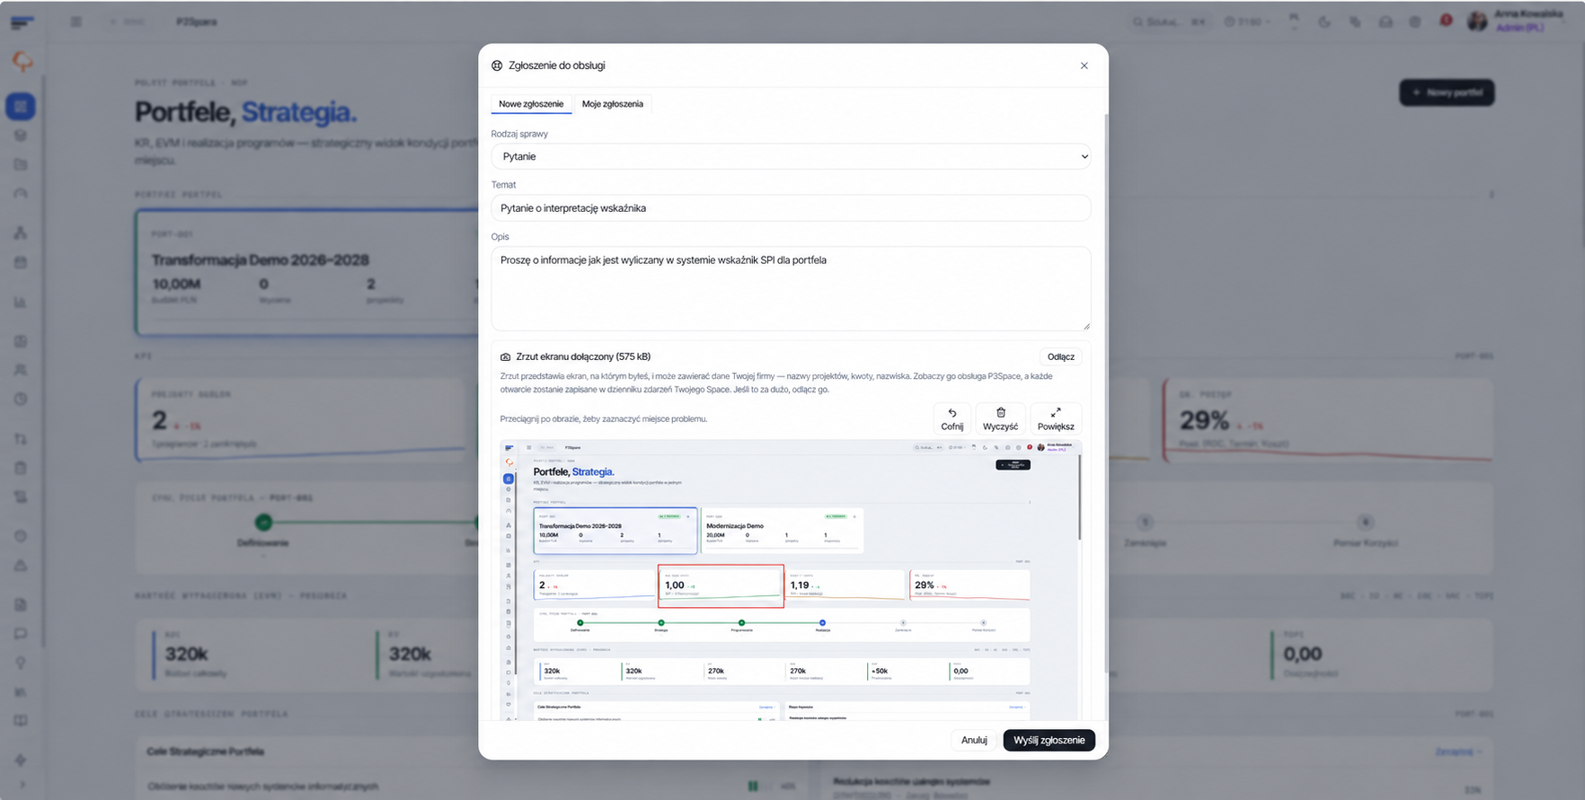This screenshot has height=800, width=1585.
Task: Click the search box in top bar
Action: tap(1169, 22)
